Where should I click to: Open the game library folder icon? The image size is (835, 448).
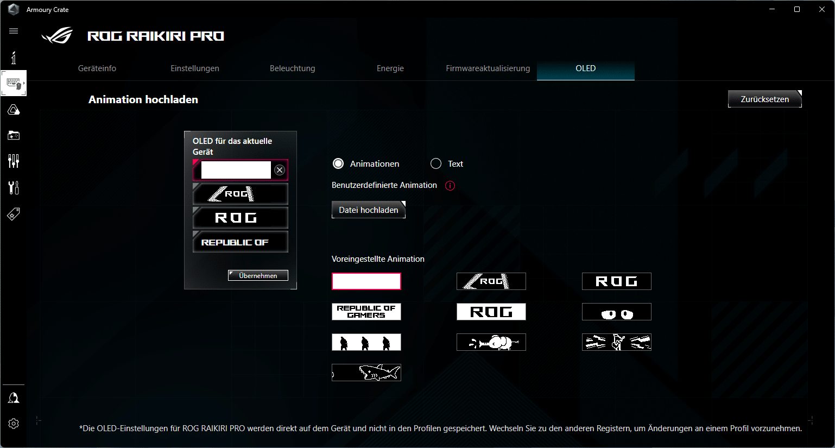tap(14, 135)
